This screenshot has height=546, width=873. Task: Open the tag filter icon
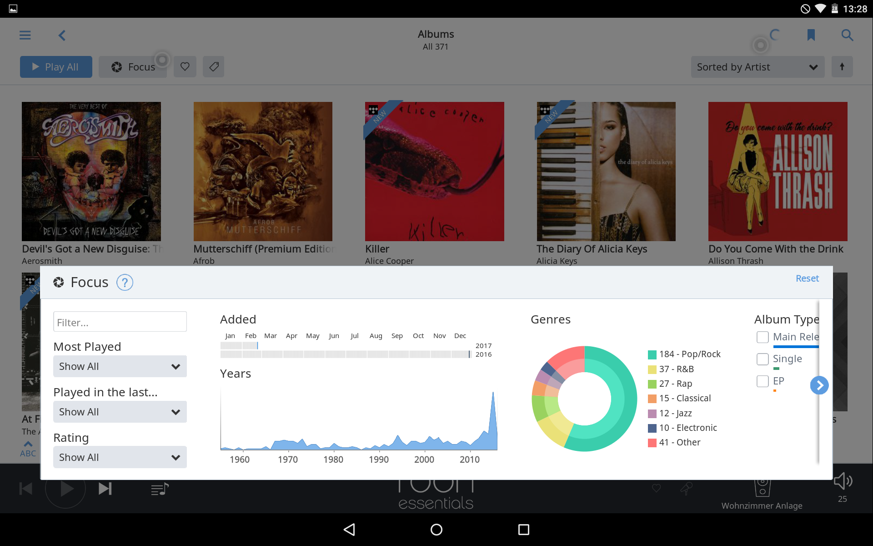tap(214, 67)
